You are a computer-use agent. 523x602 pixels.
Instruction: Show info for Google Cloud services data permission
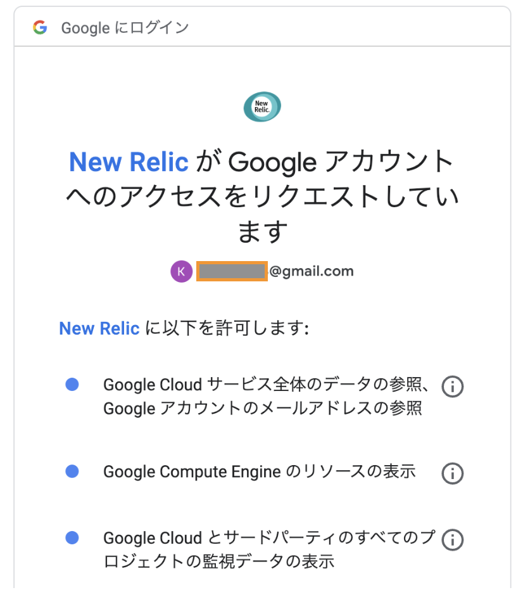coord(452,387)
